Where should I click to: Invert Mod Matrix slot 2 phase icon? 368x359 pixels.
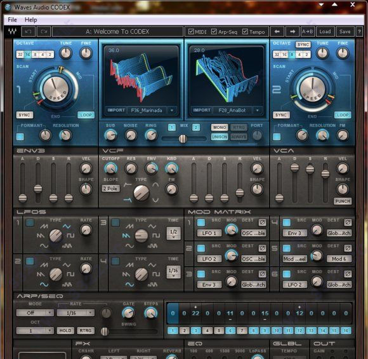262,248
